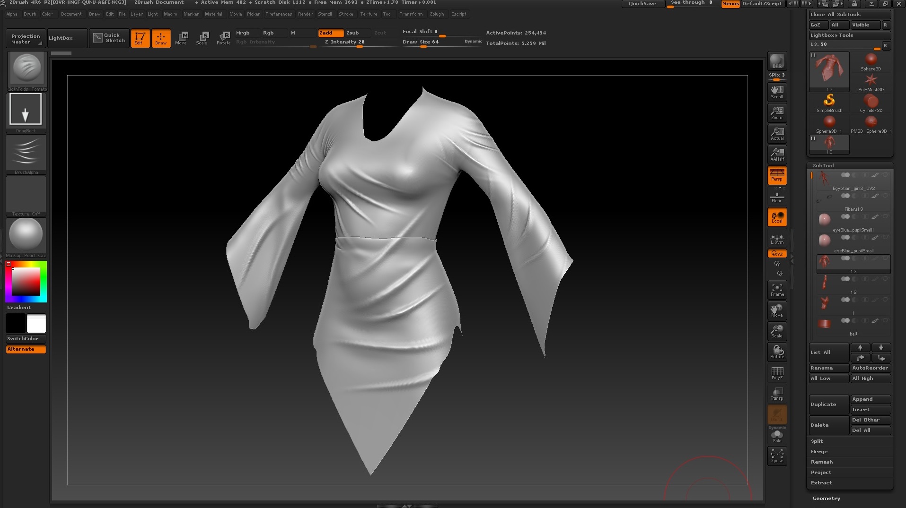Toggle Transp transparency mode
This screenshot has height=508, width=906.
777,394
